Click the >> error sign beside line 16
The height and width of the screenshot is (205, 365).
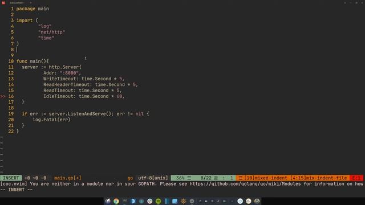(3, 96)
